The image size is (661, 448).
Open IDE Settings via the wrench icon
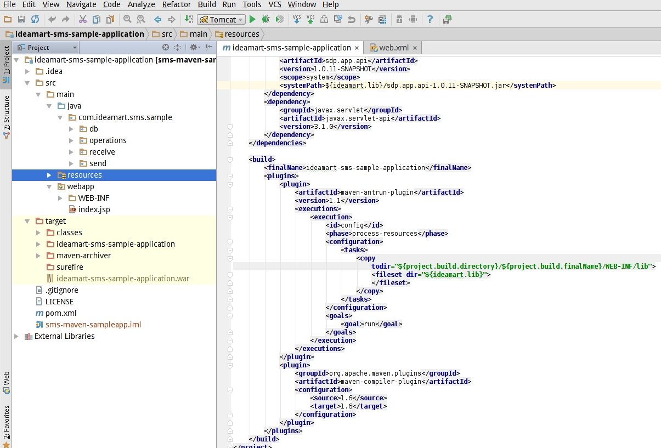pos(368,19)
